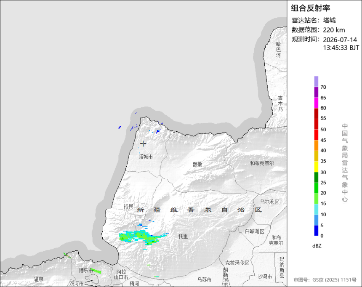Screen dimensions: 362x287
Task: Click the 精河 label
Action: tap(134, 283)
